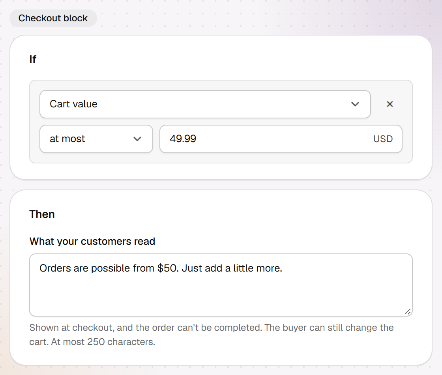Click the 'Then' section heading
The height and width of the screenshot is (375, 442).
pos(42,214)
